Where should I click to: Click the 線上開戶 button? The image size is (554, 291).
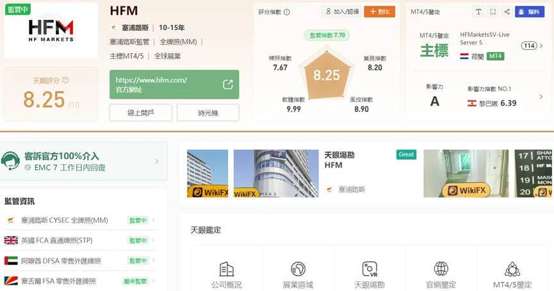click(x=141, y=113)
